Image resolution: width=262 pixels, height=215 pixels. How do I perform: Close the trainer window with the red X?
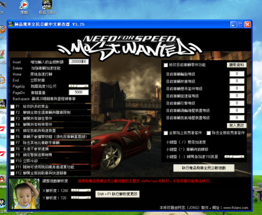coord(247,24)
